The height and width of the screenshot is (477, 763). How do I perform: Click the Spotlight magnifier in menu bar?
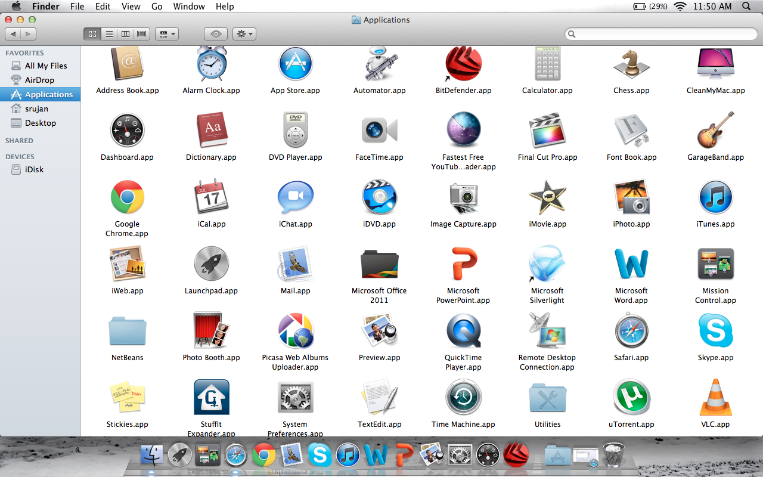click(746, 7)
